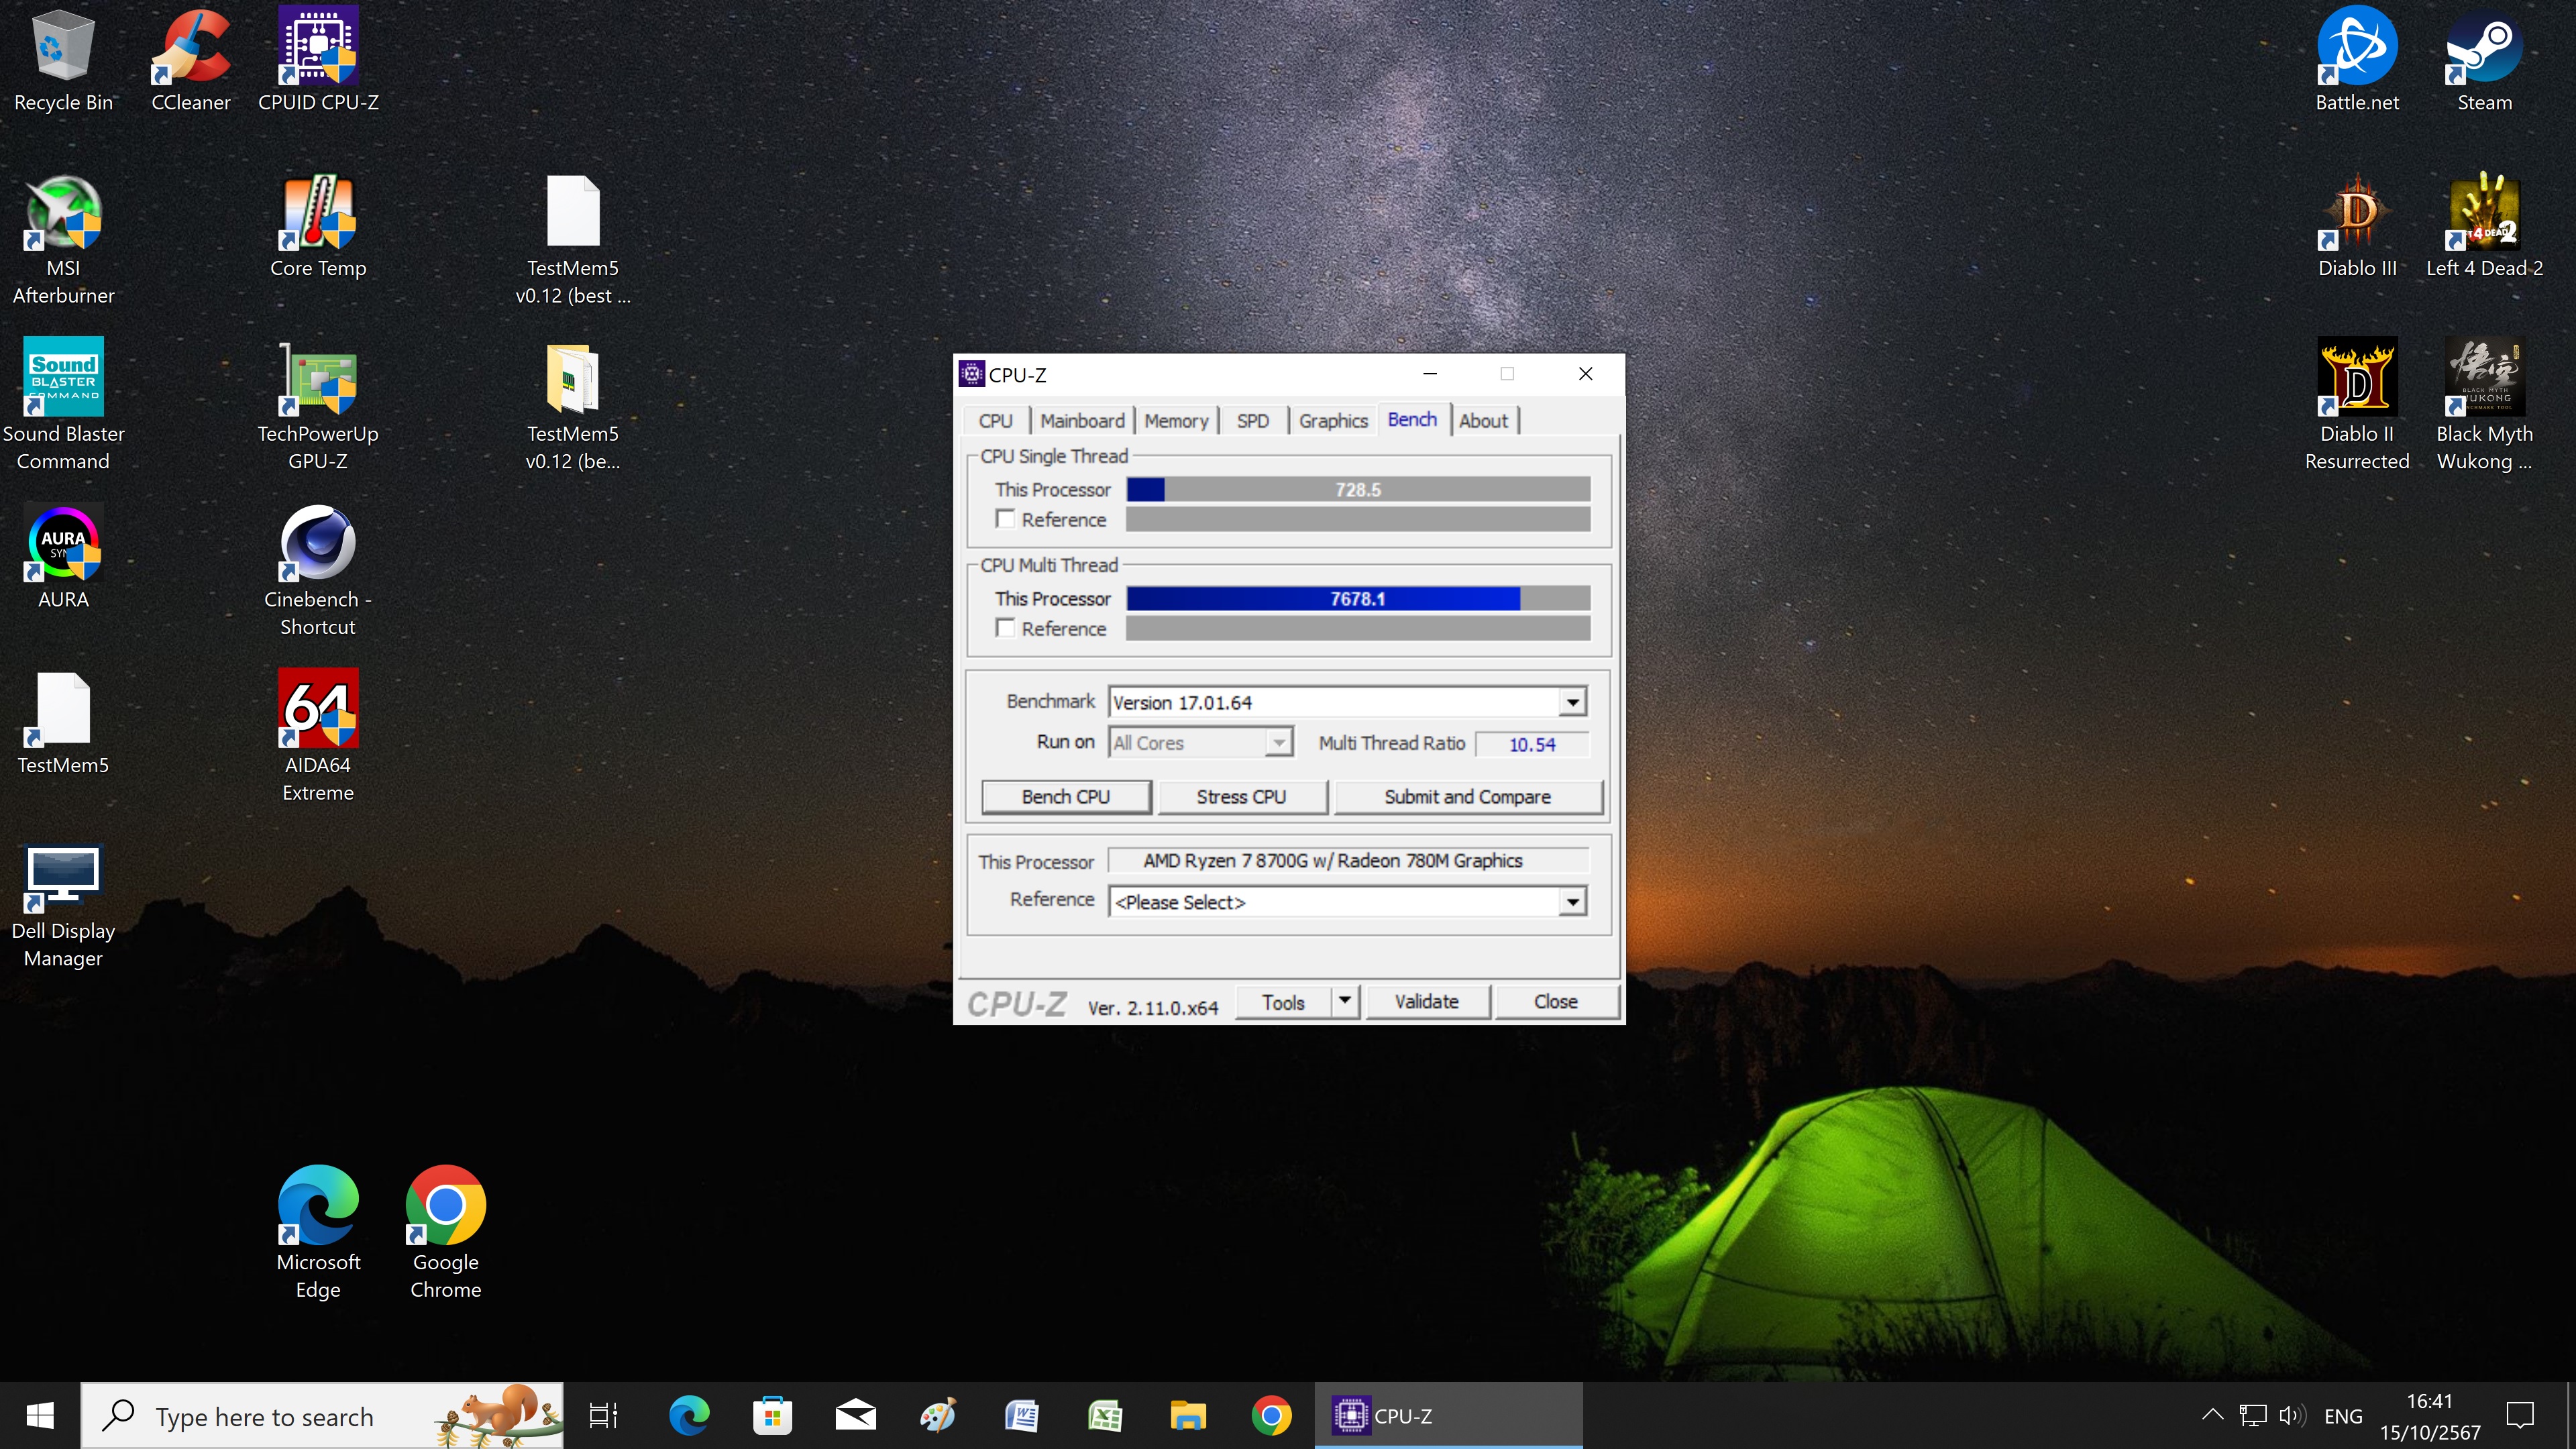Select the Cinebench shortcut icon
The height and width of the screenshot is (1449, 2576).
[x=318, y=571]
